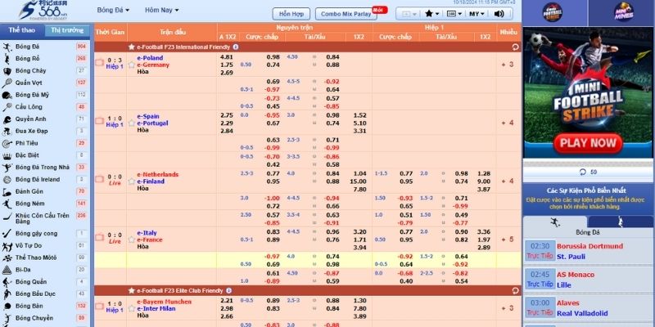Open the Mini Mines game tab
655x327 pixels.
click(623, 12)
